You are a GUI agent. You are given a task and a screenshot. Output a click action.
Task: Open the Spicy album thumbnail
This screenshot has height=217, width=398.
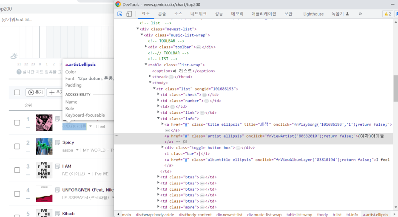coord(44,146)
